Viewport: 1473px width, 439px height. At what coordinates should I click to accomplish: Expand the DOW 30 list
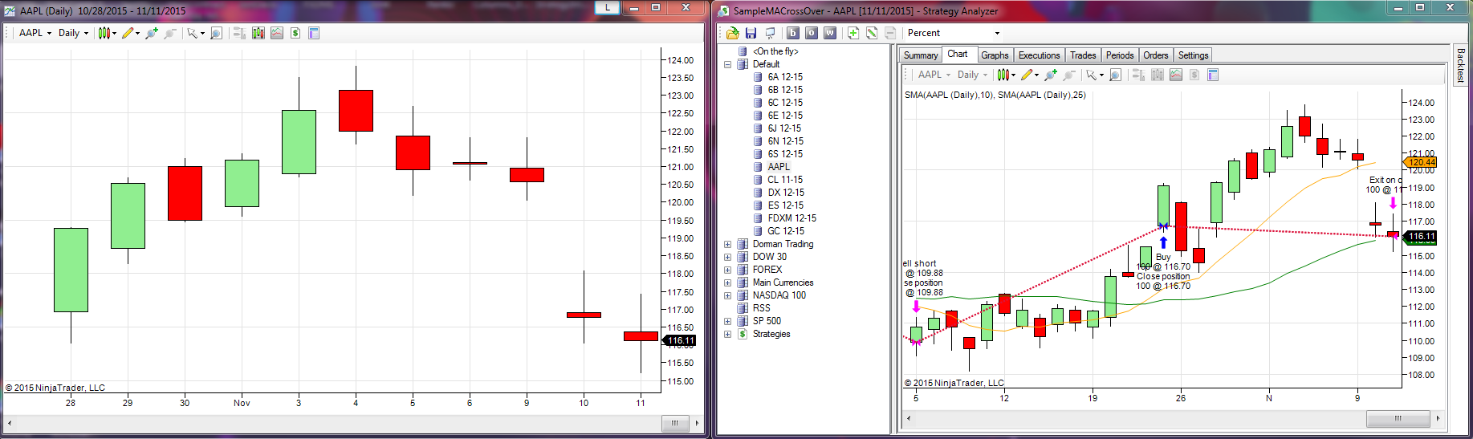point(728,257)
